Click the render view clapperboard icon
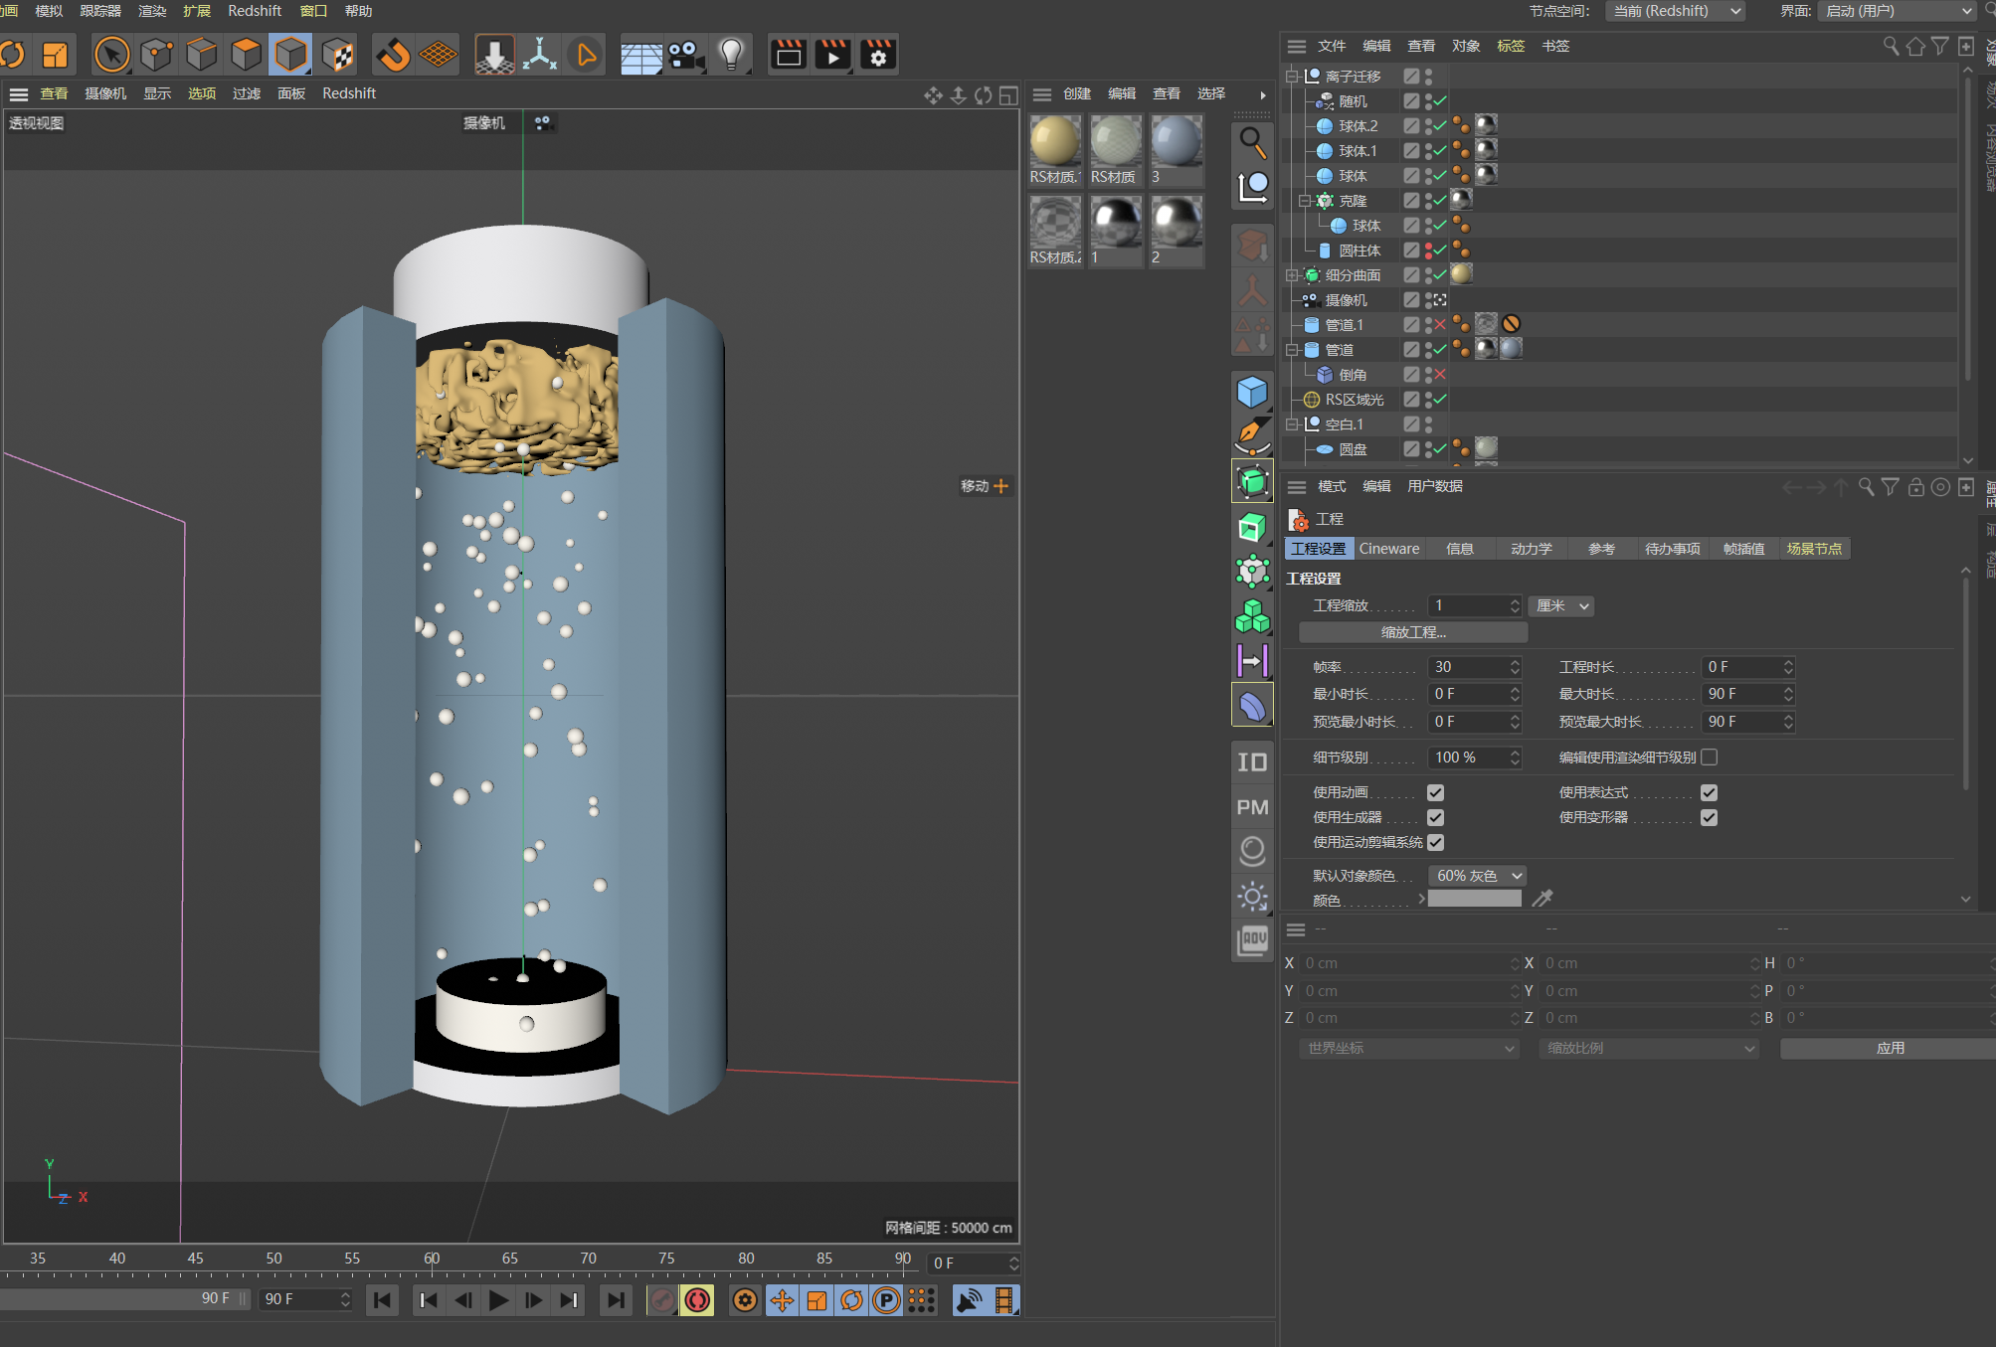This screenshot has width=1996, height=1347. [789, 55]
